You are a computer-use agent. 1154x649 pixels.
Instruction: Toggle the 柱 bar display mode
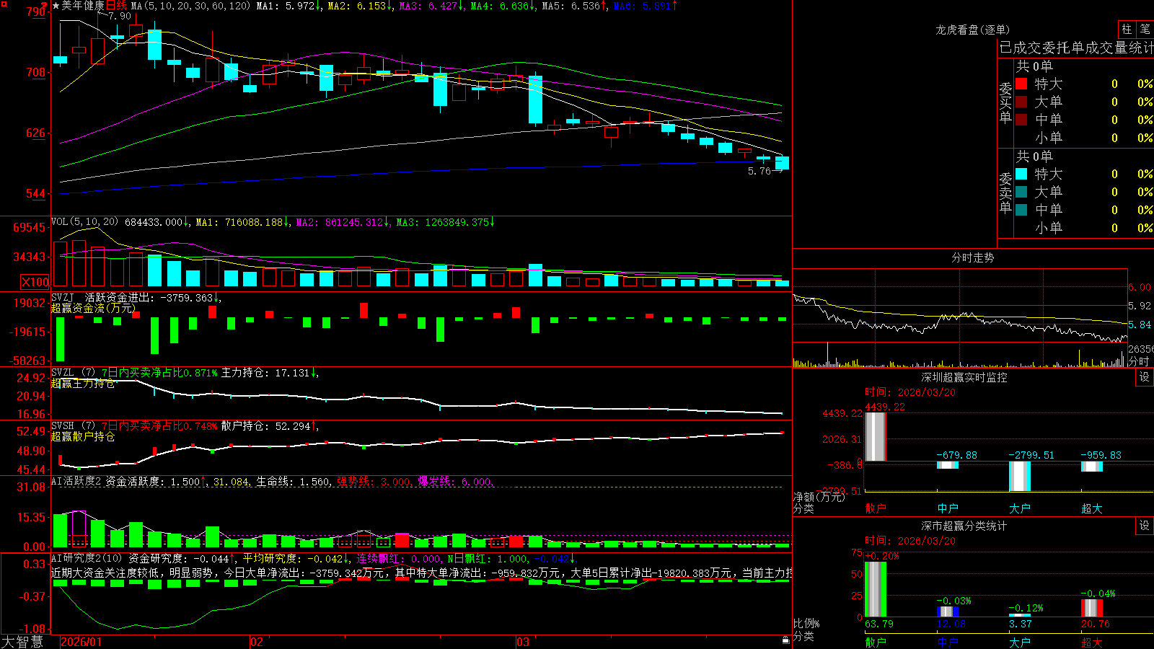coord(1127,29)
